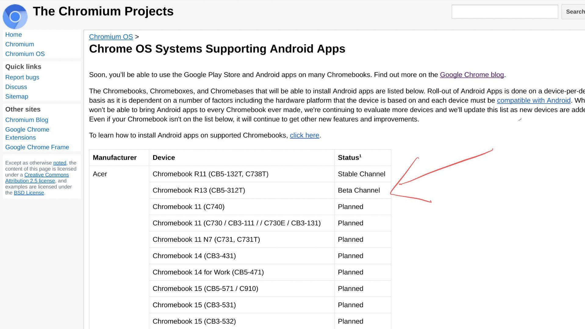Screen dimensions: 585x329
Task: Open the Sitemap quick link
Action: click(17, 96)
